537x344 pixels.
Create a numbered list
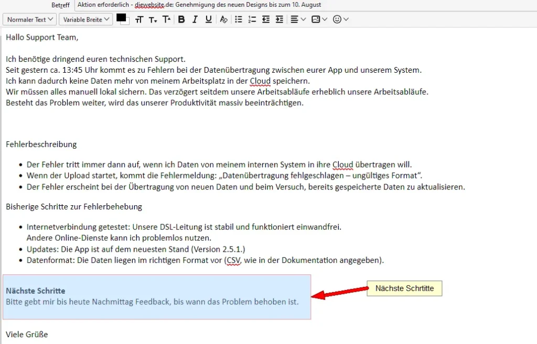252,19
